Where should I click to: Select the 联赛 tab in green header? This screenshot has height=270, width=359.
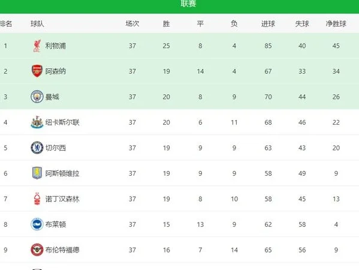188,4
